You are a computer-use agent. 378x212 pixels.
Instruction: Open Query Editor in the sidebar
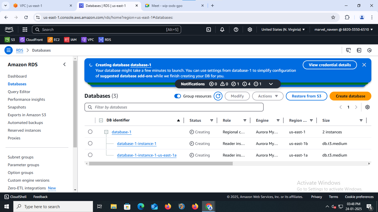[19, 92]
